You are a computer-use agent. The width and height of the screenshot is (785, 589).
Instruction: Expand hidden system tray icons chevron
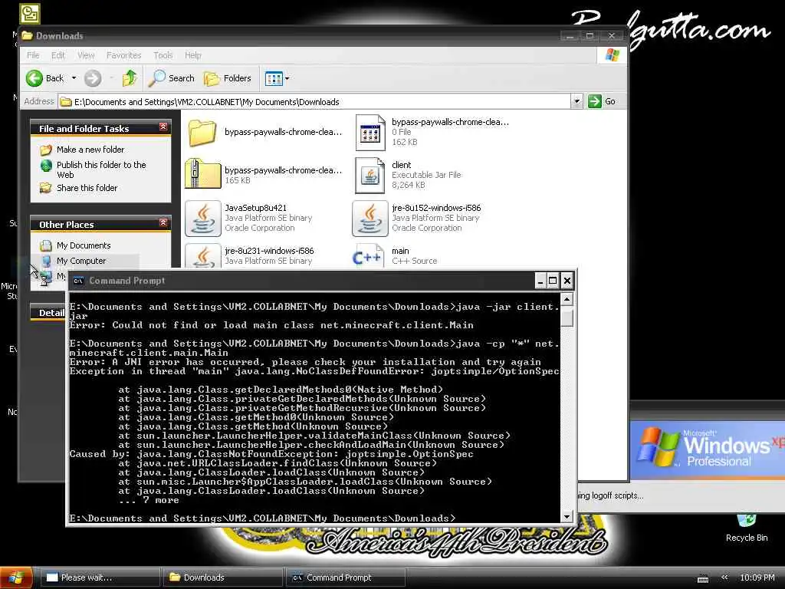pyautogui.click(x=724, y=577)
